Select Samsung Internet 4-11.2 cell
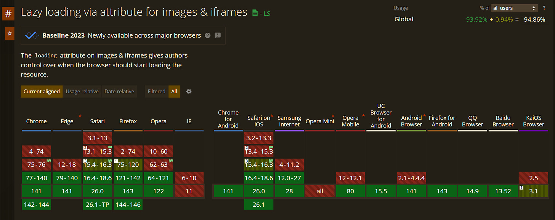This screenshot has height=220, width=555. coord(289,164)
